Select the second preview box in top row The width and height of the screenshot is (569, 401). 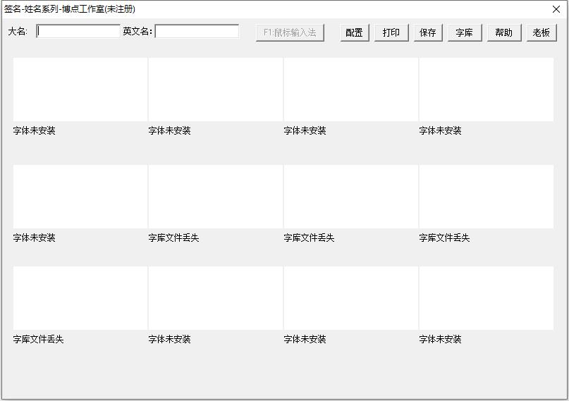coord(216,90)
